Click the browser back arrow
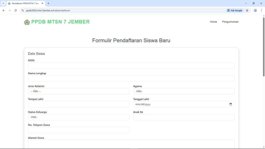Viewport: 265px width, 149px height. point(4,11)
